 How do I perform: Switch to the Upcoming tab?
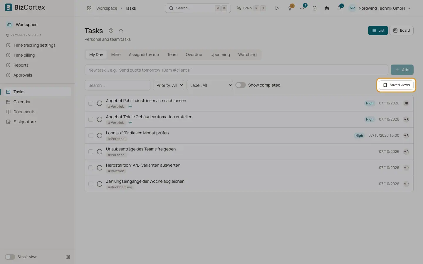(x=220, y=55)
